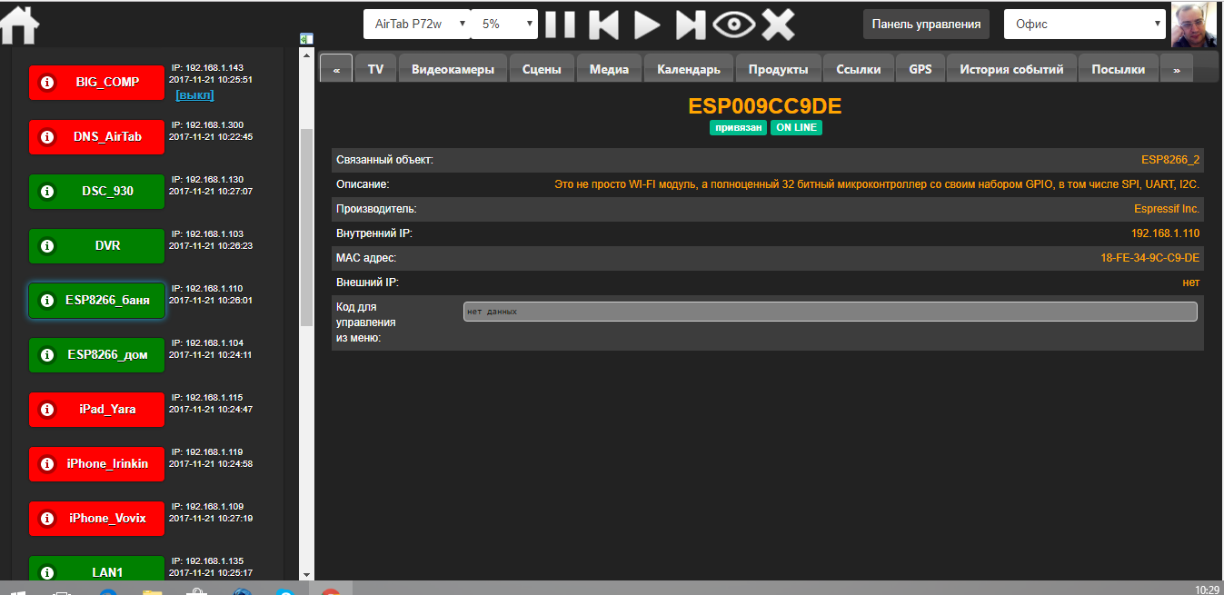Screen dimensions: 1224x595
Task: Focus the Код для управления из меню field
Action: 830,312
